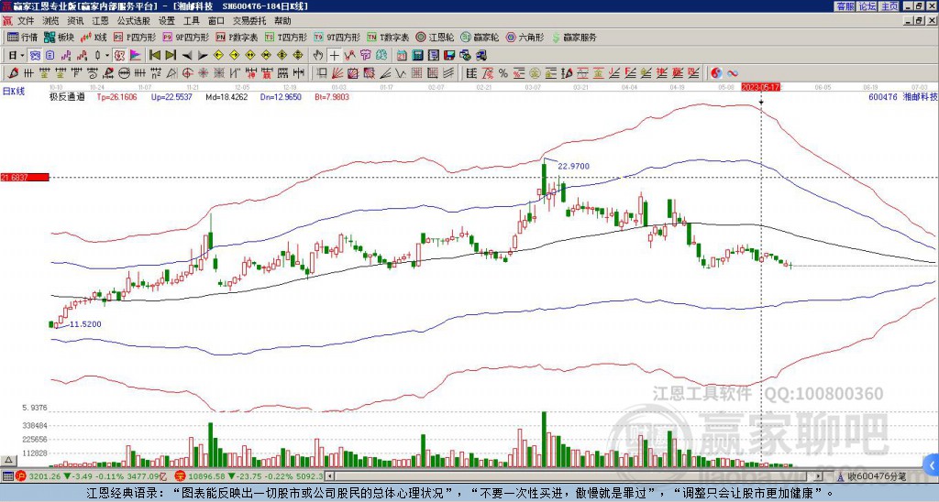Image resolution: width=939 pixels, height=502 pixels.
Task: Open the 设置 menu
Action: (x=167, y=21)
